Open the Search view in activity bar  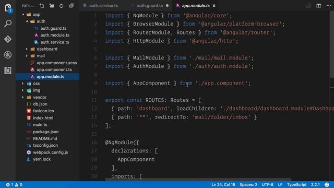[8, 23]
